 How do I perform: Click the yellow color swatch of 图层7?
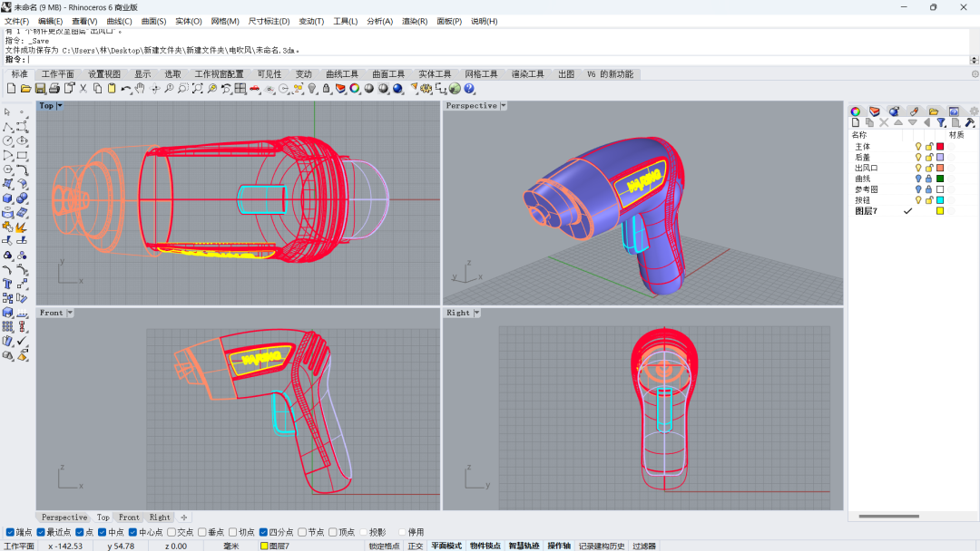click(x=940, y=211)
